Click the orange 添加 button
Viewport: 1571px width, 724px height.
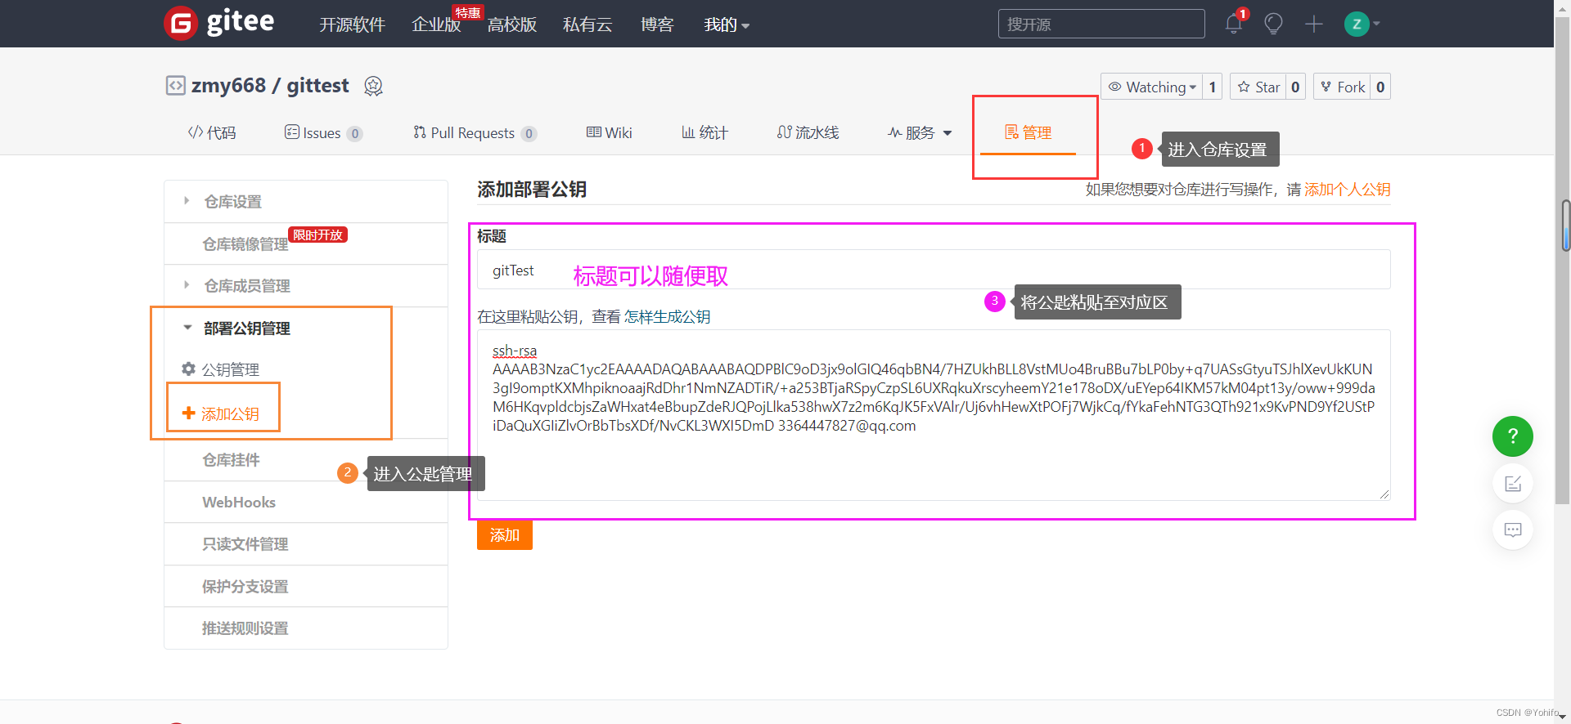505,535
